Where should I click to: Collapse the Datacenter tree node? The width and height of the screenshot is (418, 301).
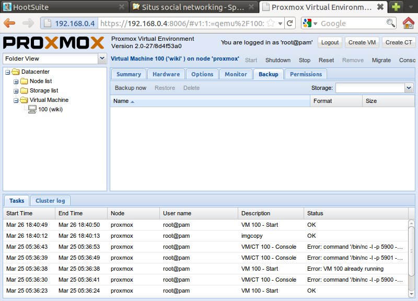click(7, 72)
